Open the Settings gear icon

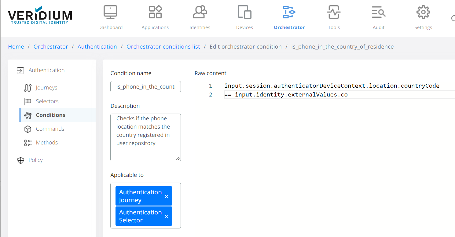(423, 13)
